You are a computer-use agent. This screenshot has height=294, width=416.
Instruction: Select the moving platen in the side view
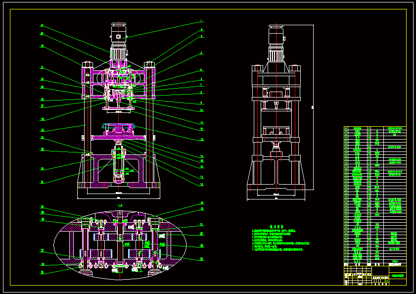coord(276,140)
